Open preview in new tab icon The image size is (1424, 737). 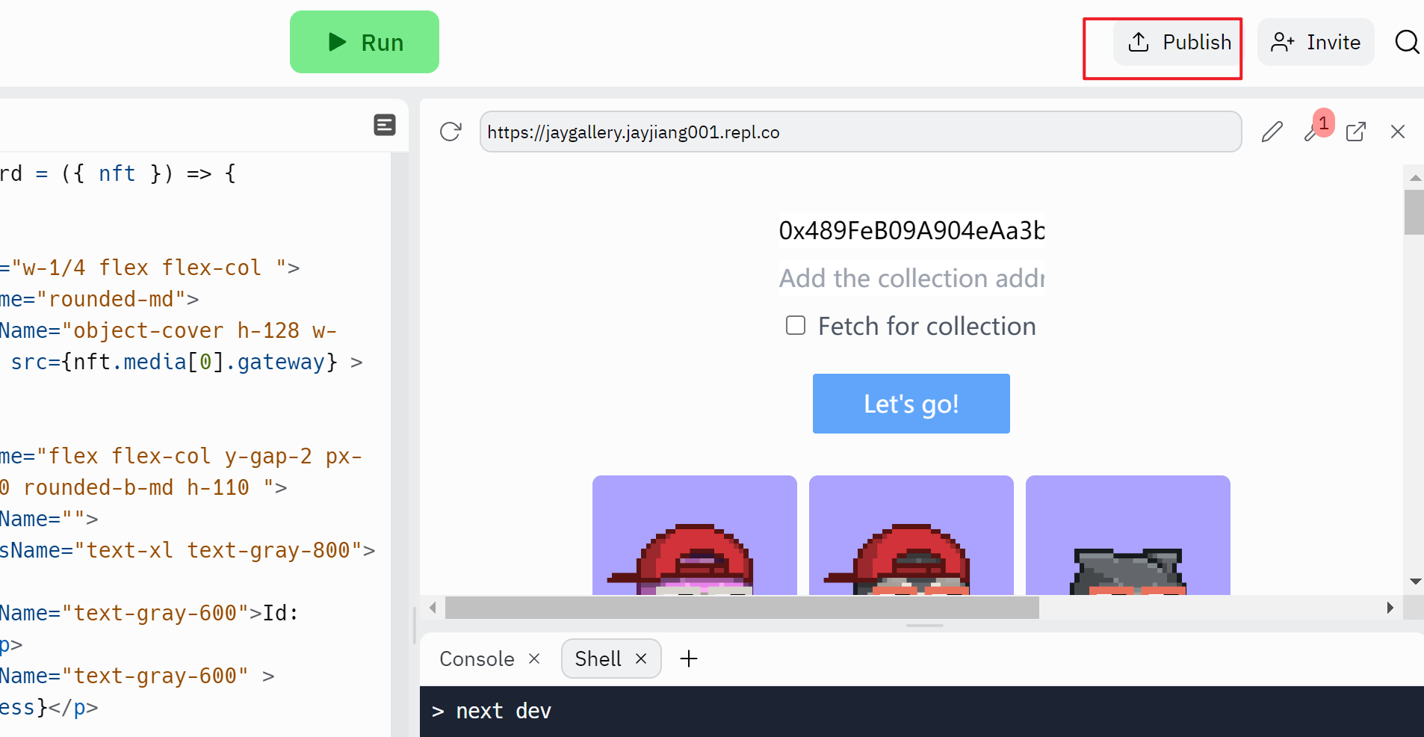pyautogui.click(x=1356, y=132)
